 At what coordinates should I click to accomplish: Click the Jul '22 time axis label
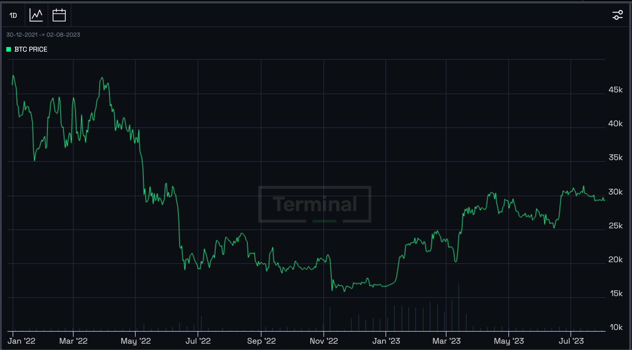(x=198, y=341)
